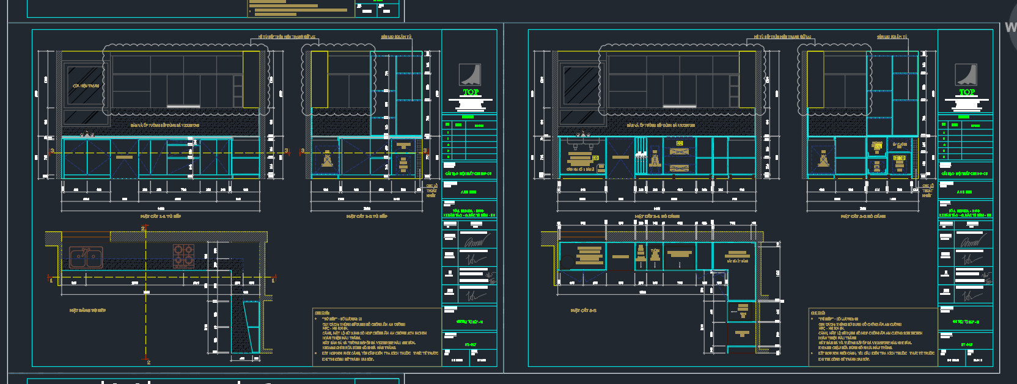Click the 1-1 section title under left elevation
The image size is (1017, 384).
coord(161,216)
